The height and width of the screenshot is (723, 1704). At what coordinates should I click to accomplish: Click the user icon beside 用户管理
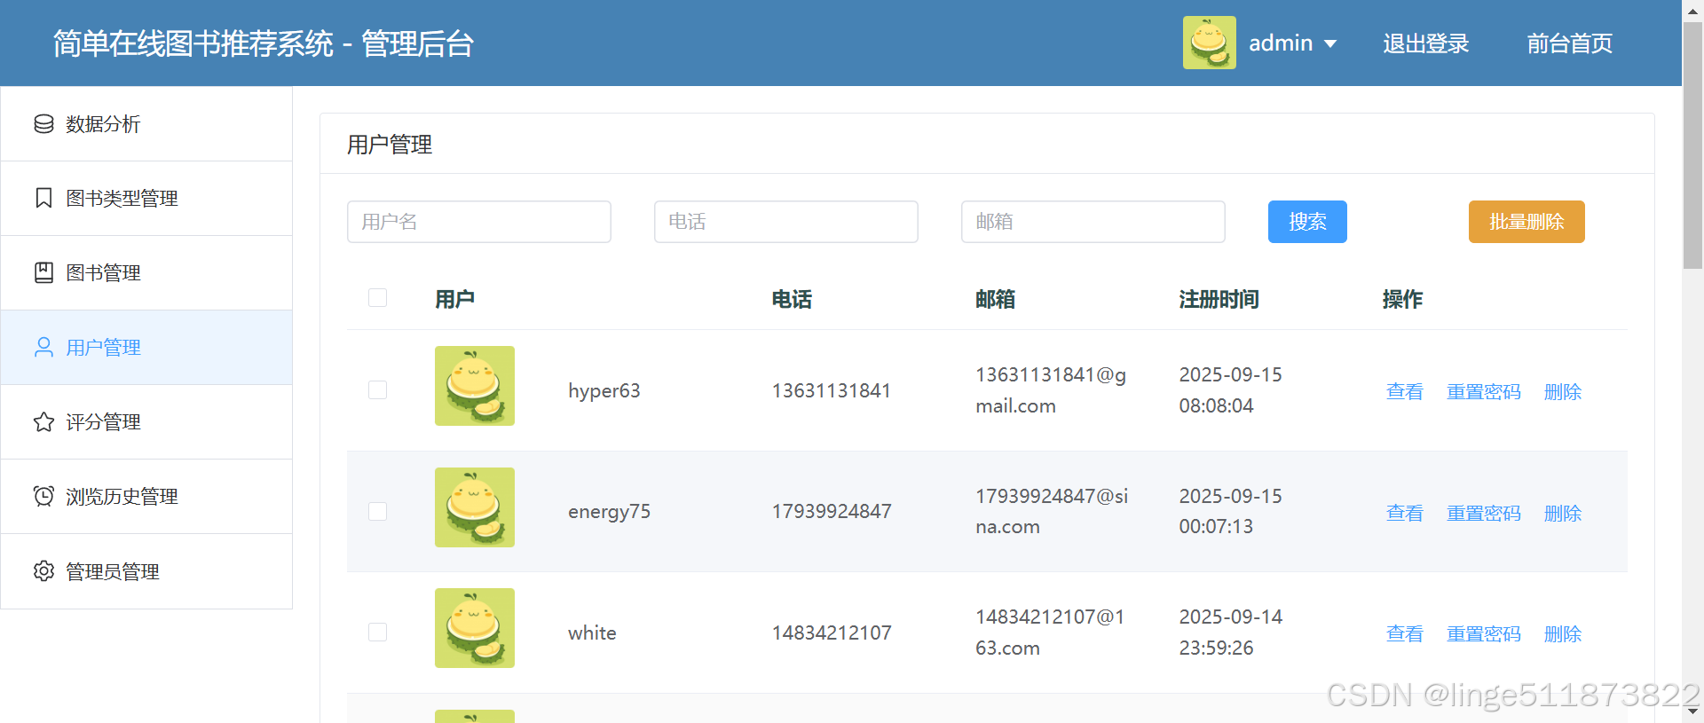tap(43, 347)
